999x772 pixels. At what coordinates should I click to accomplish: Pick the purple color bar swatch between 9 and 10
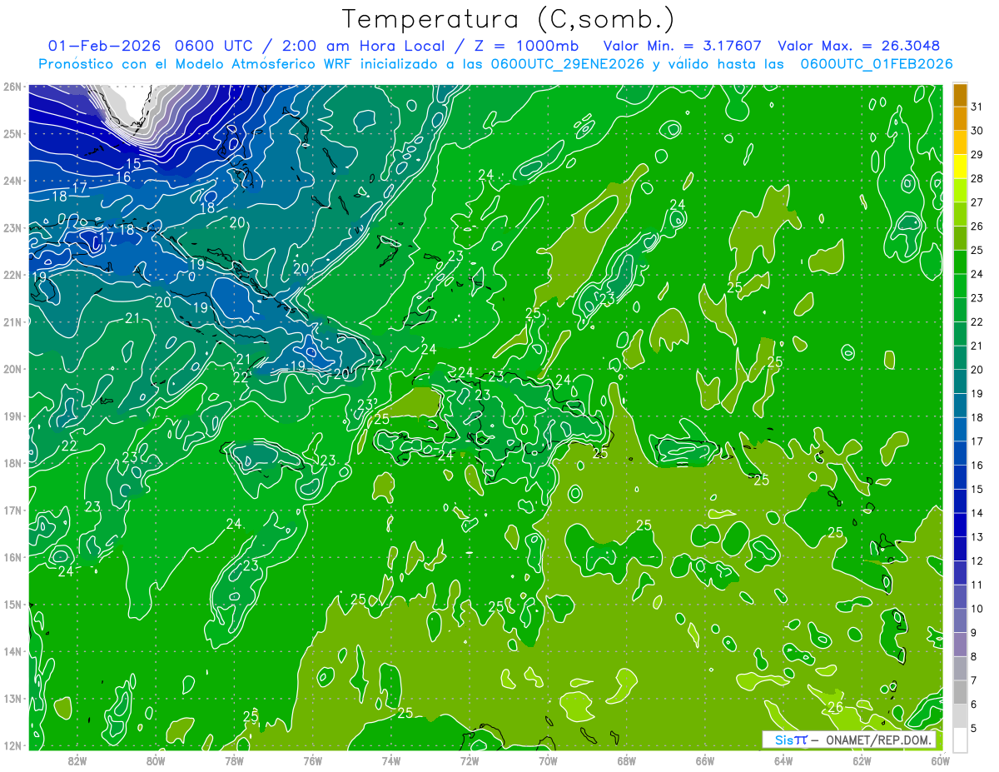pyautogui.click(x=960, y=620)
